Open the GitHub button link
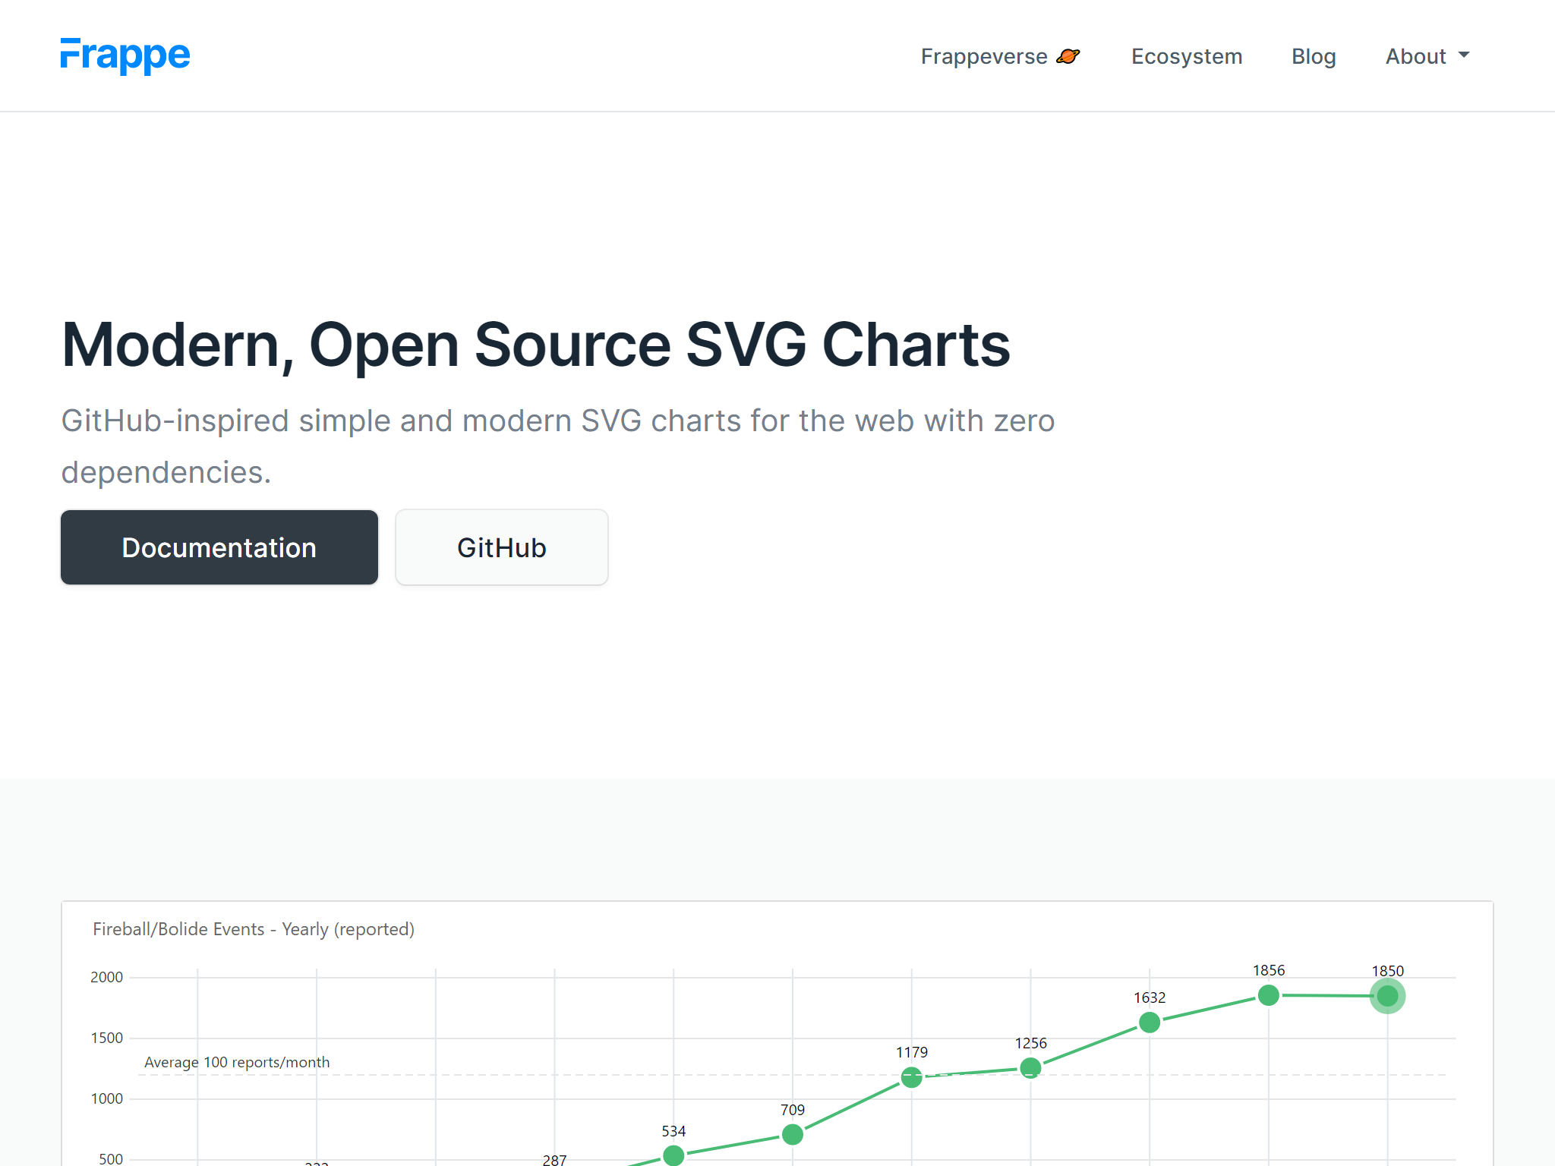This screenshot has height=1166, width=1555. click(502, 547)
